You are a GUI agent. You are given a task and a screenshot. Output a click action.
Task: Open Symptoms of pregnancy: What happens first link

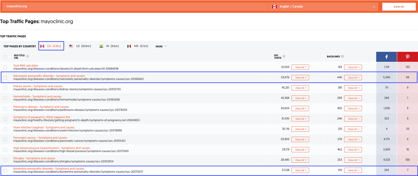point(42,117)
